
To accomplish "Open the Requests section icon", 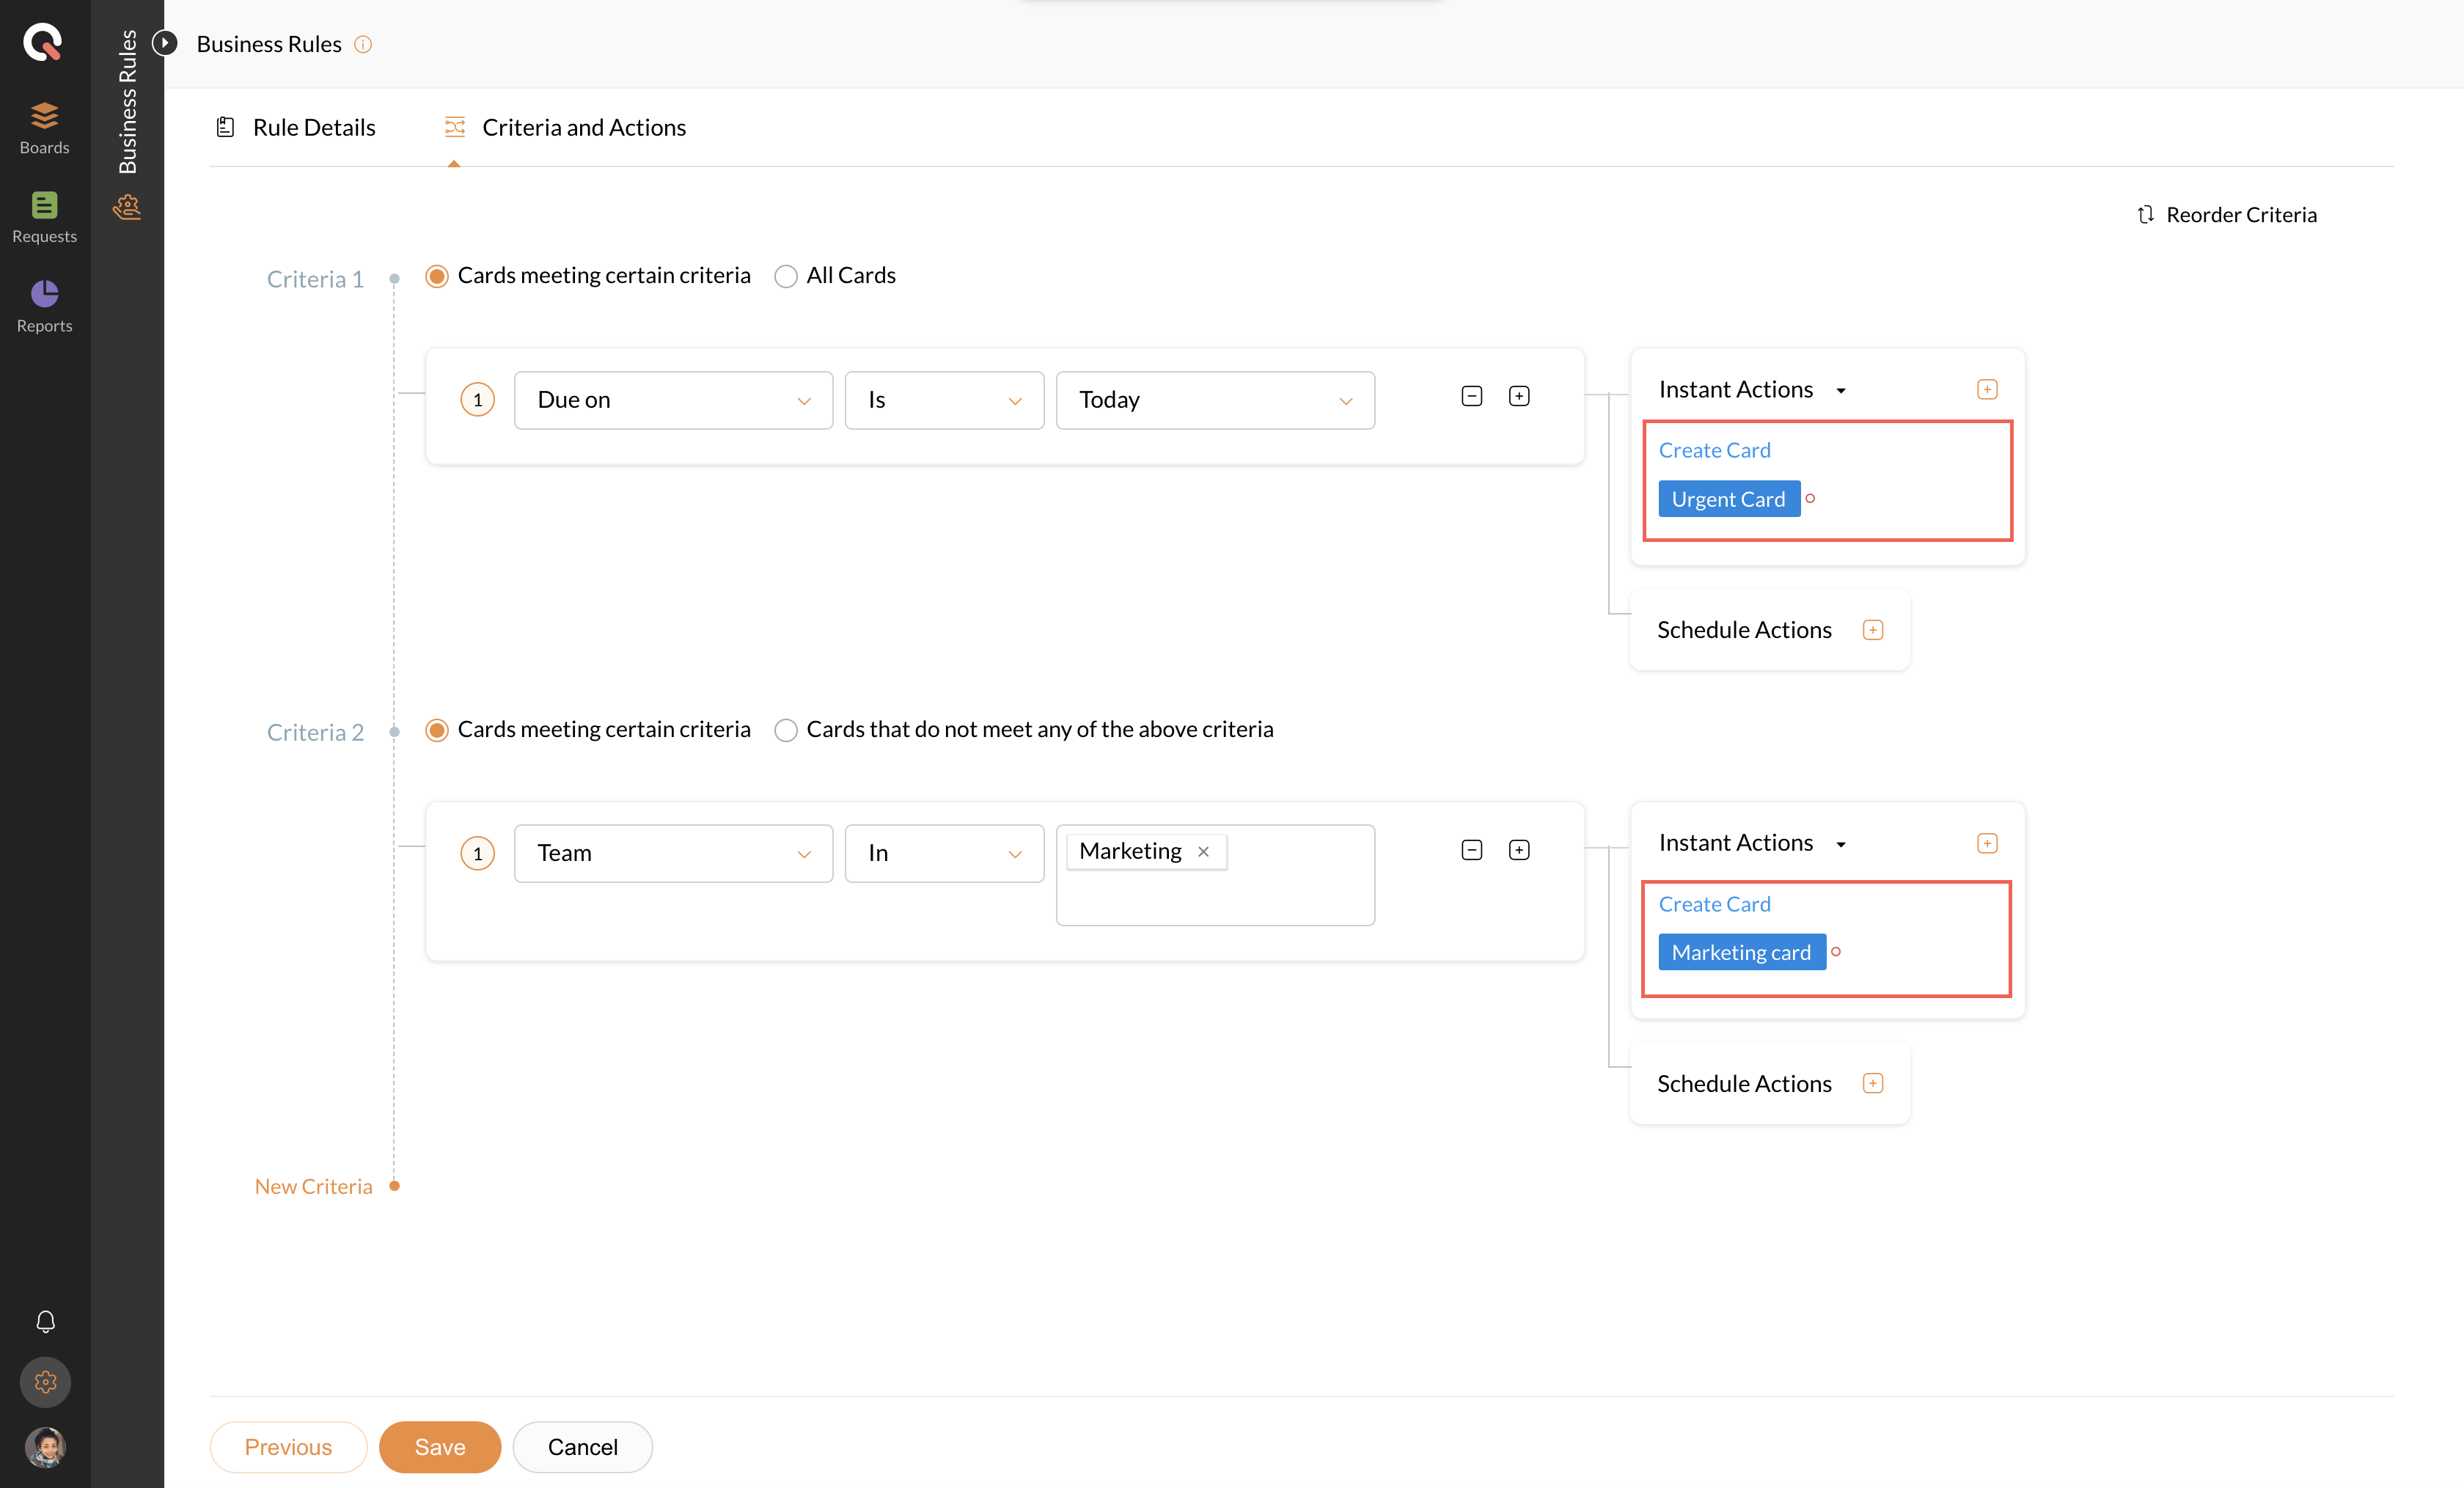I will coord(44,206).
